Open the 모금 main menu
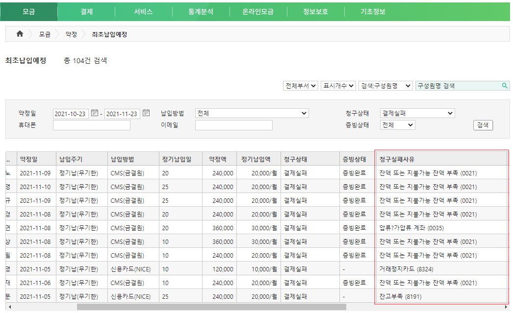This screenshot has width=513, height=313. (x=29, y=11)
